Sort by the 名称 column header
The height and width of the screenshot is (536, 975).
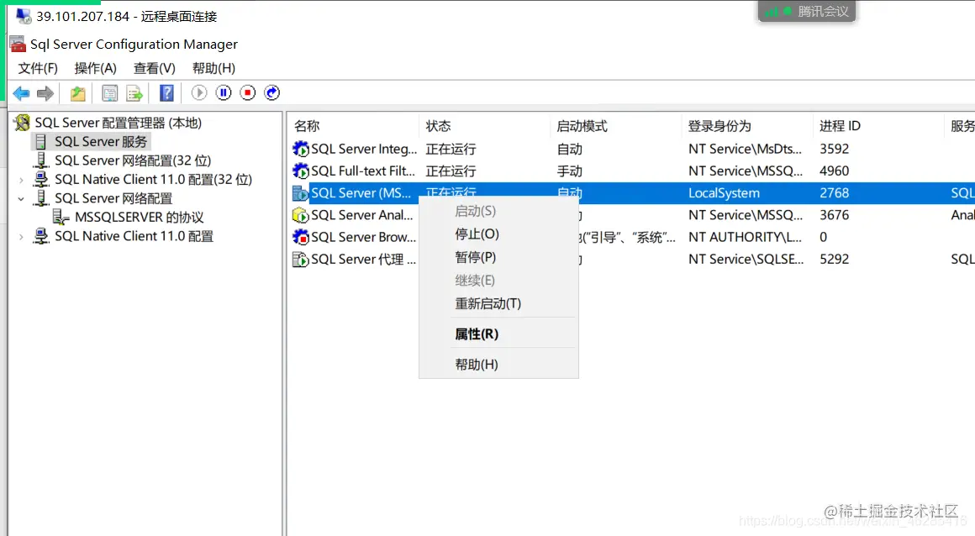(x=353, y=126)
